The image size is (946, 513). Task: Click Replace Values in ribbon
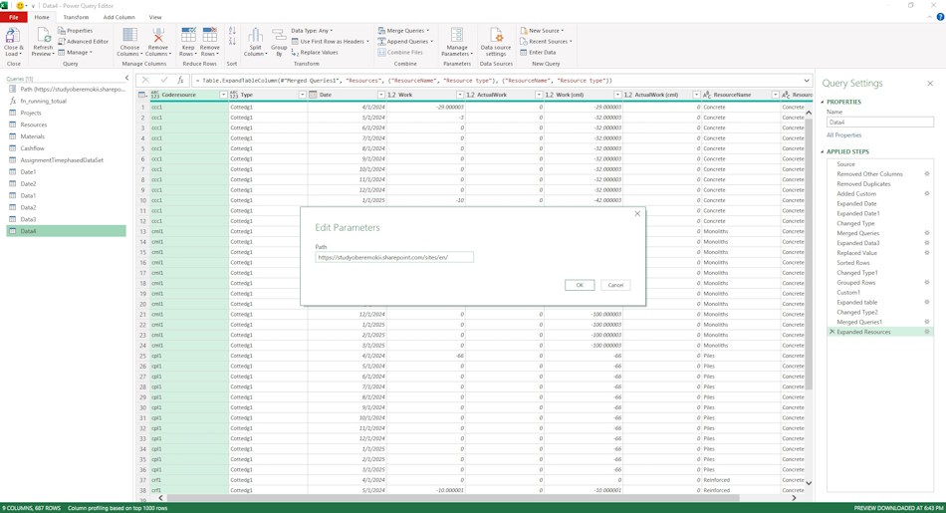(315, 53)
